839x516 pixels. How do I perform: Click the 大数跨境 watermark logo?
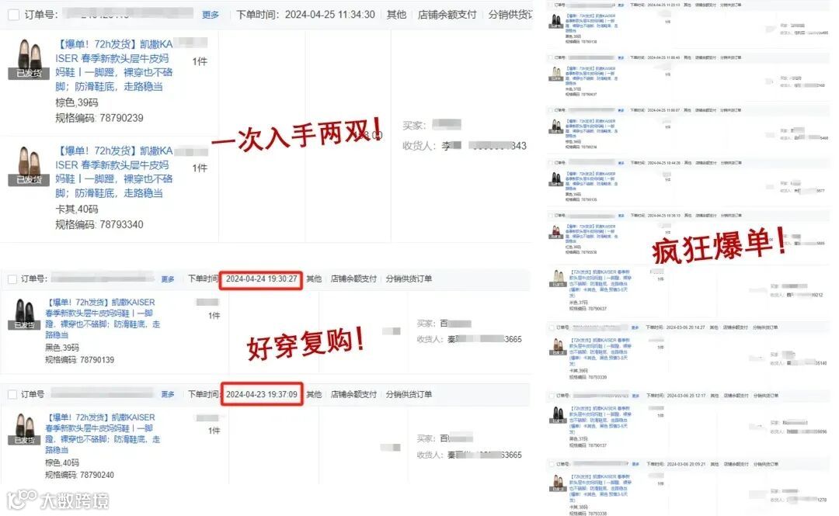[58, 500]
